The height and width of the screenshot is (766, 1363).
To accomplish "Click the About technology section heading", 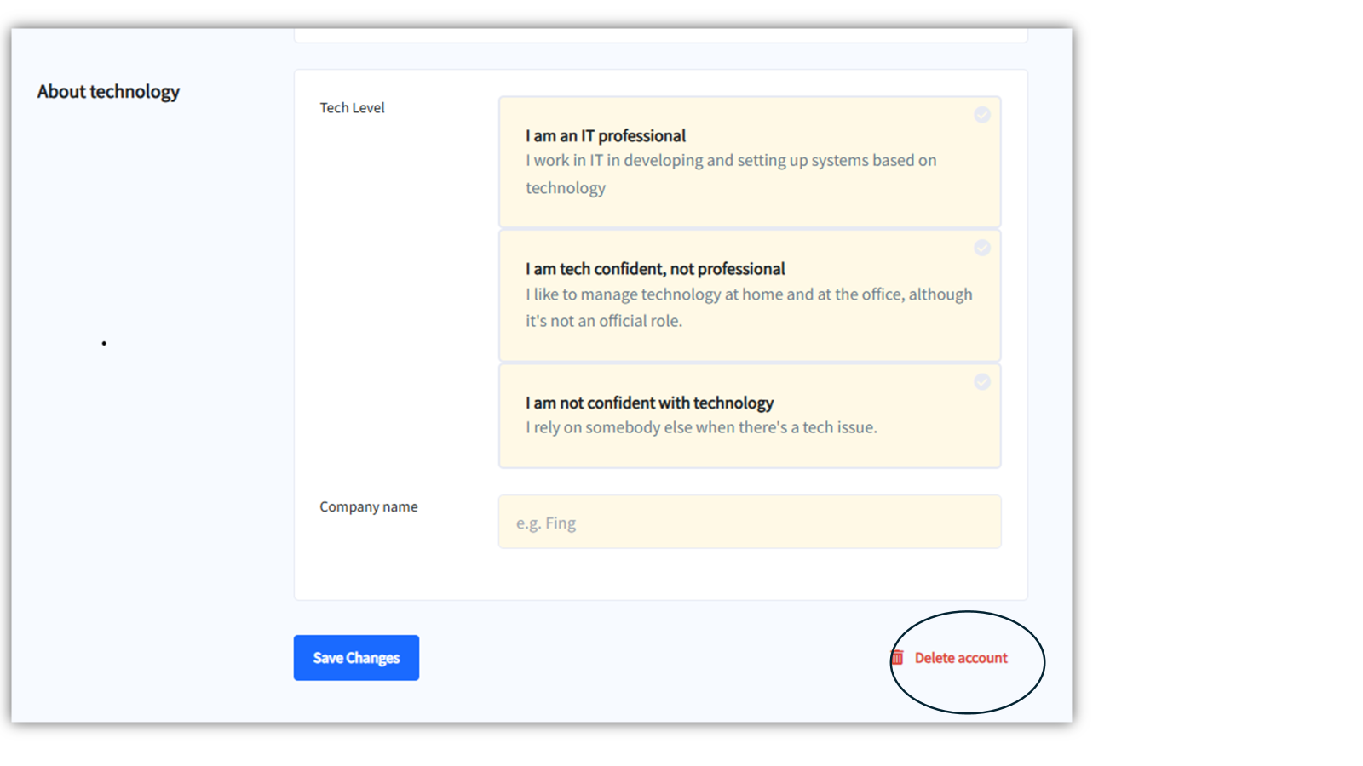I will coord(108,92).
